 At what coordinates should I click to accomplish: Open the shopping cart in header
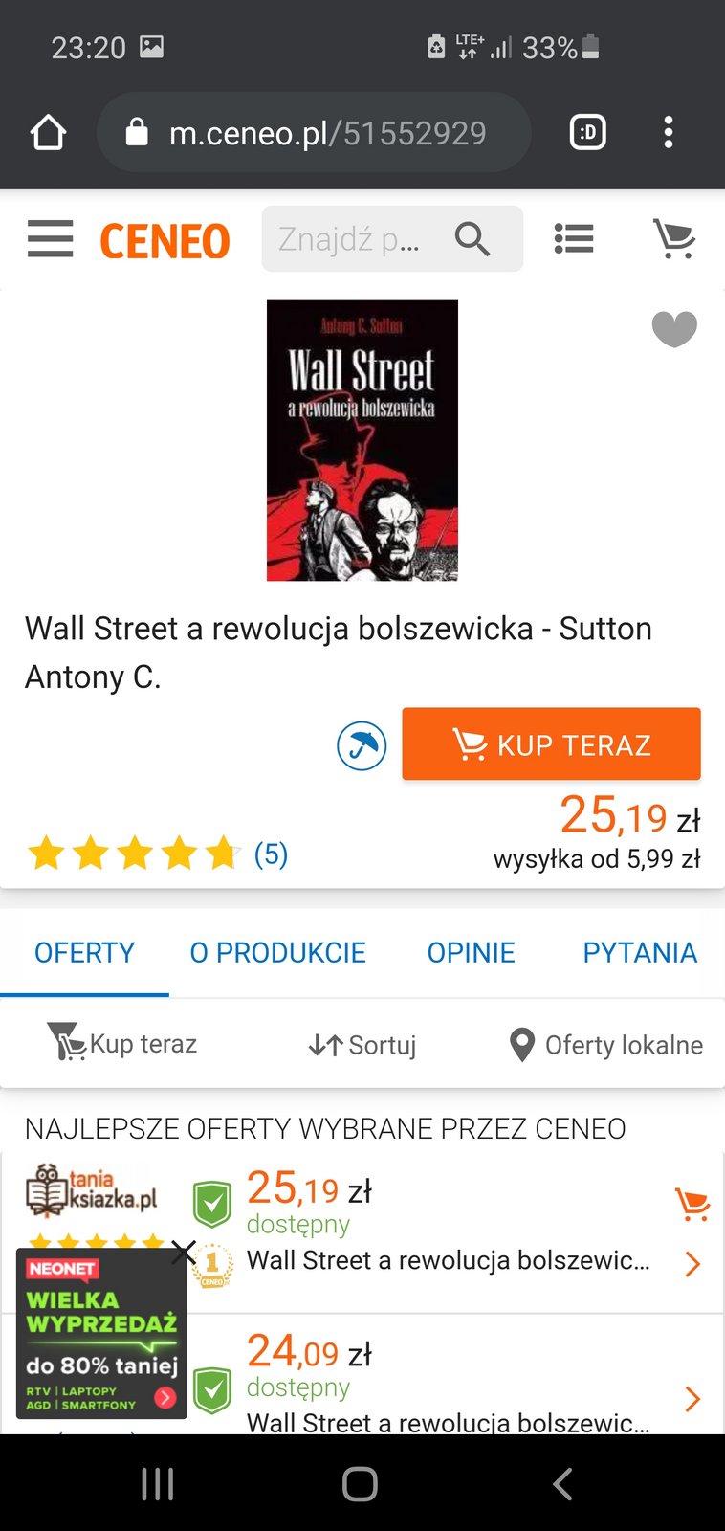tap(674, 239)
